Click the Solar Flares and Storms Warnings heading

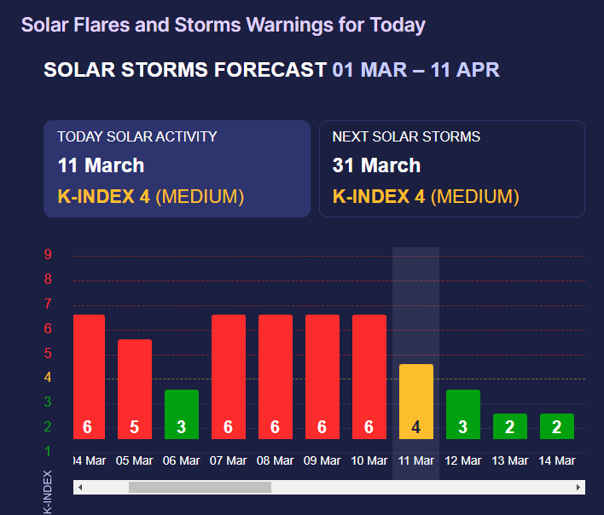point(224,25)
